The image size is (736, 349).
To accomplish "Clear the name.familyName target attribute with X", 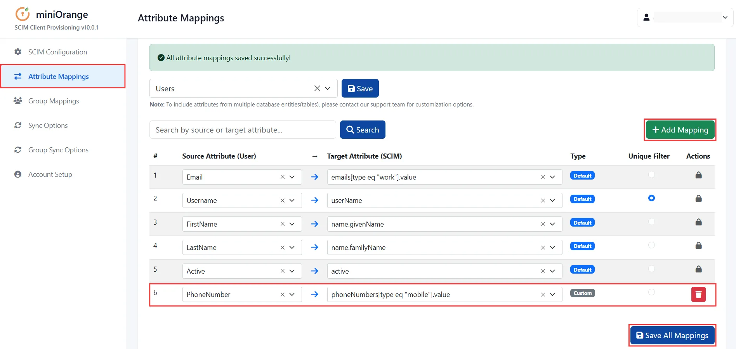I will tap(543, 248).
